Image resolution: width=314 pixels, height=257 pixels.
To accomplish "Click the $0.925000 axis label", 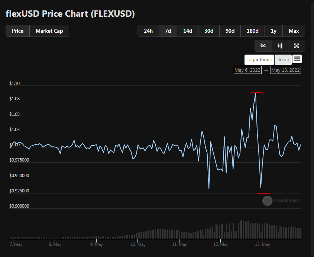I will pos(19,191).
